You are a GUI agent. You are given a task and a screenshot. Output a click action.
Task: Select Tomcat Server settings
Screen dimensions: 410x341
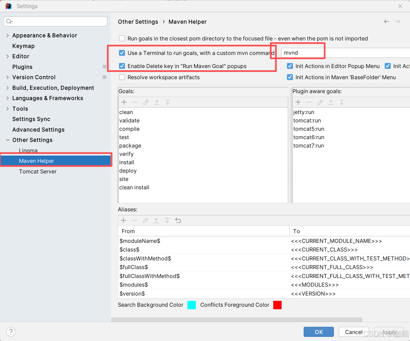38,171
